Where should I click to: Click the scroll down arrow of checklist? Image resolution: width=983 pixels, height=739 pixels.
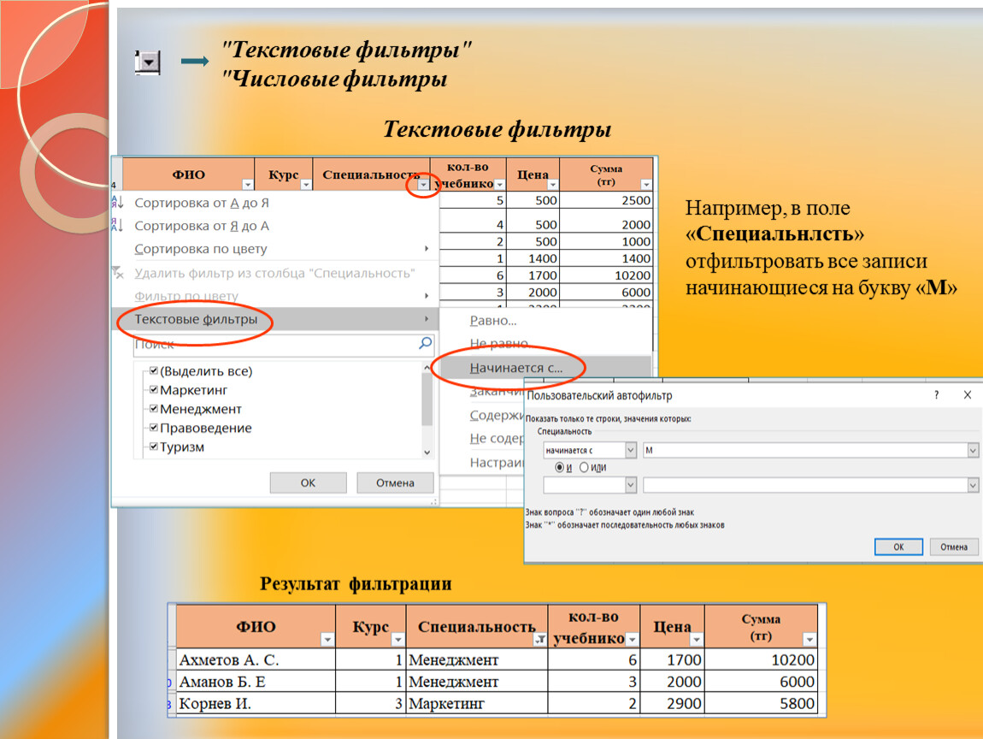(x=427, y=452)
